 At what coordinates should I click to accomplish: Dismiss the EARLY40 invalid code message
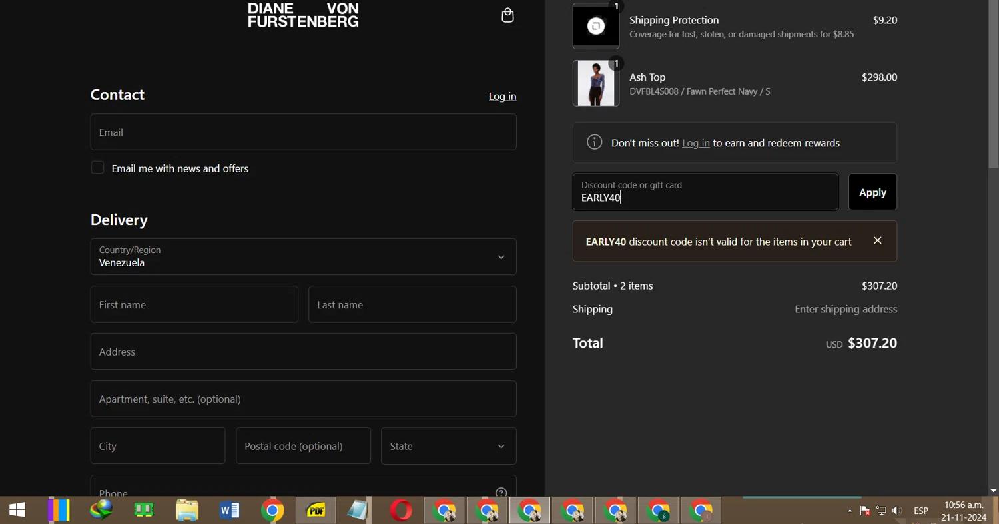click(x=878, y=241)
